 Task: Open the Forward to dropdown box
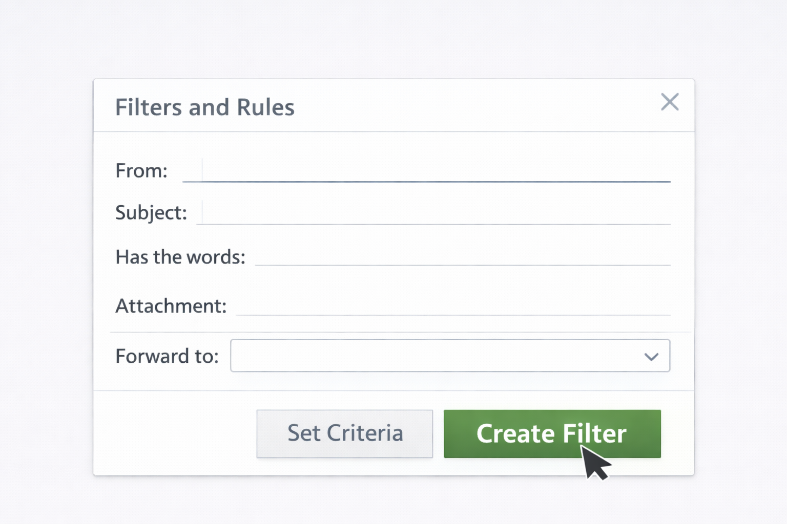(x=436, y=356)
